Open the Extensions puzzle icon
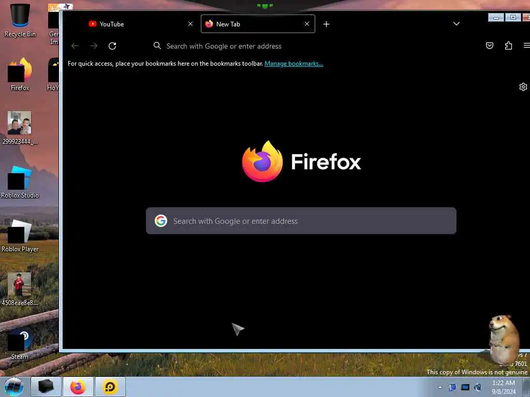The width and height of the screenshot is (530, 397). coord(508,45)
